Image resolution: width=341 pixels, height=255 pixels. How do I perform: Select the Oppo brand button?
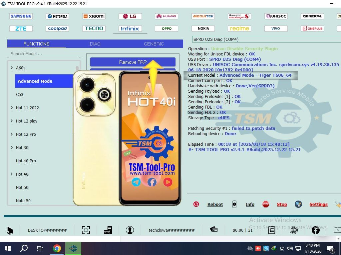(x=167, y=29)
